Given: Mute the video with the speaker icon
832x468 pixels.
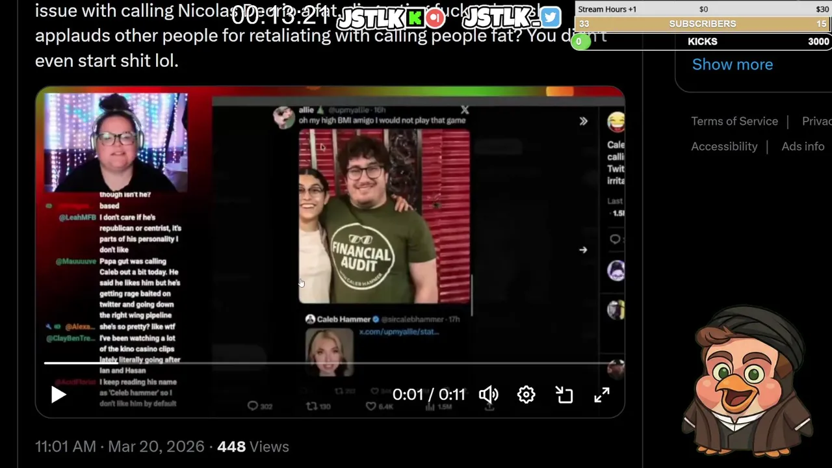Looking at the screenshot, I should [489, 395].
